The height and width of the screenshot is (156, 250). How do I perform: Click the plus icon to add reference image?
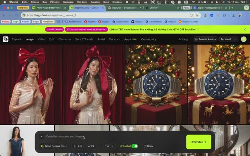(x=41, y=136)
